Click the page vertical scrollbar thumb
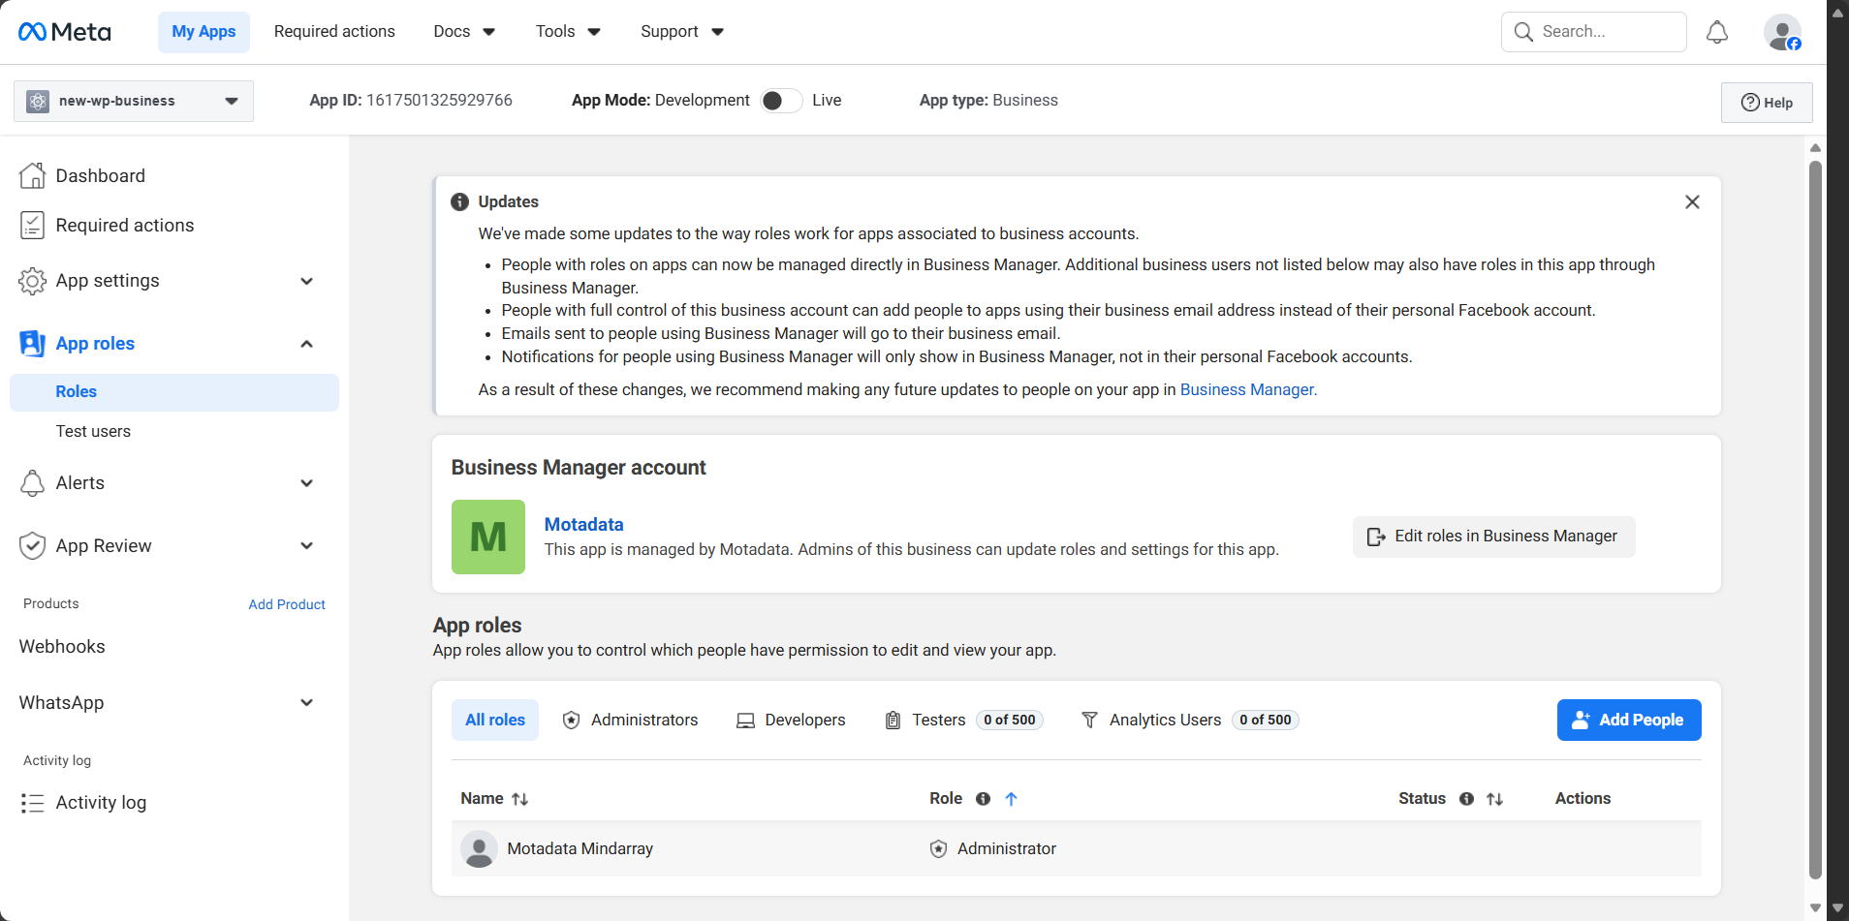The height and width of the screenshot is (921, 1849). pos(1815,520)
